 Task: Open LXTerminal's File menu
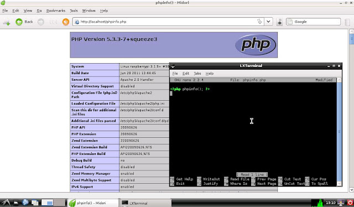[x=175, y=74]
